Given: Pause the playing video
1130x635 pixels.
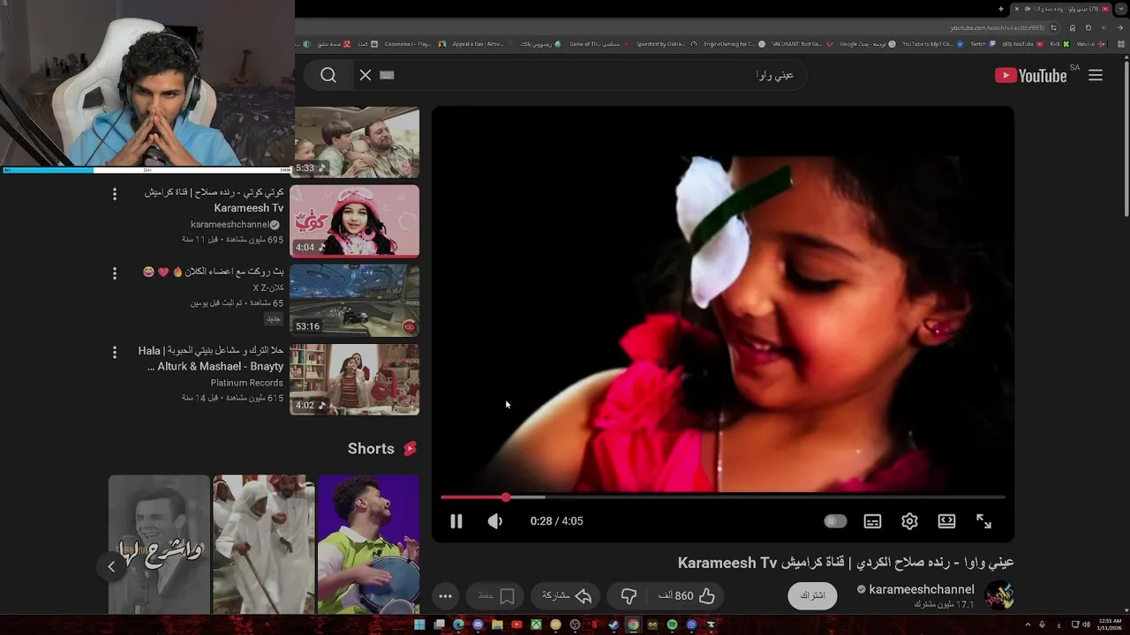Looking at the screenshot, I should pos(456,521).
